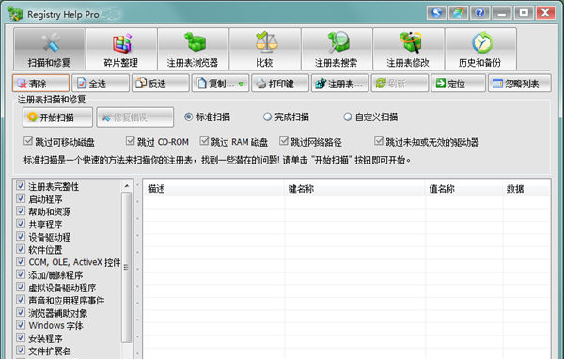
Task: Uncheck 帮助和资源 in scan list
Action: [x=21, y=211]
